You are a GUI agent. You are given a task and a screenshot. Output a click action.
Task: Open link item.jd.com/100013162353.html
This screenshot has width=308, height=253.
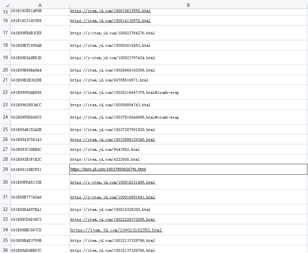(x=116, y=230)
